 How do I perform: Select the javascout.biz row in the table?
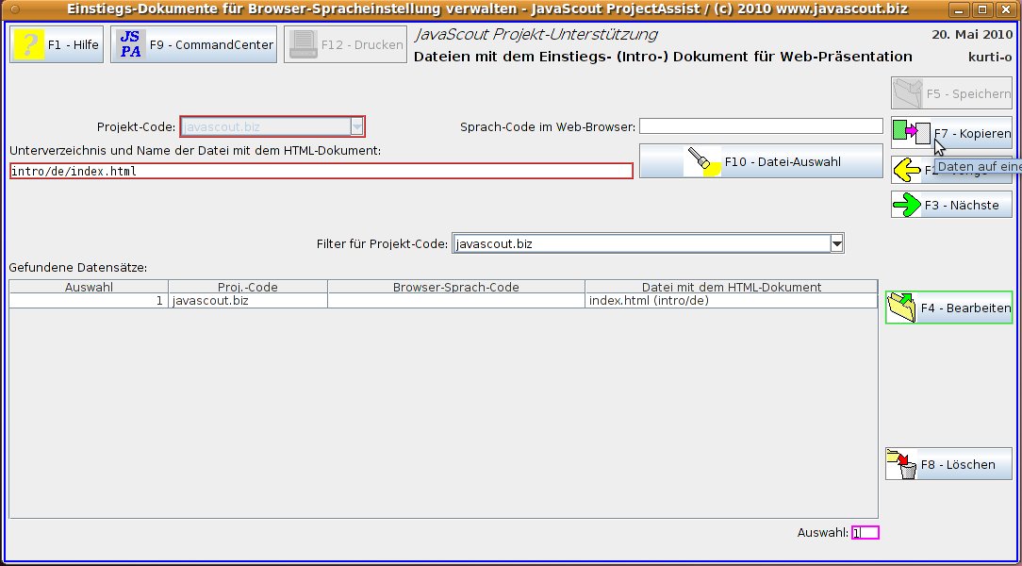point(249,301)
